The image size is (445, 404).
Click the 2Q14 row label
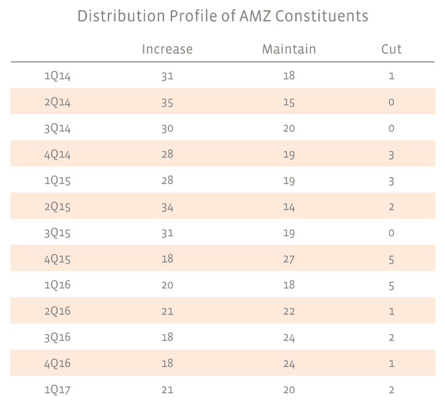pyautogui.click(x=57, y=102)
